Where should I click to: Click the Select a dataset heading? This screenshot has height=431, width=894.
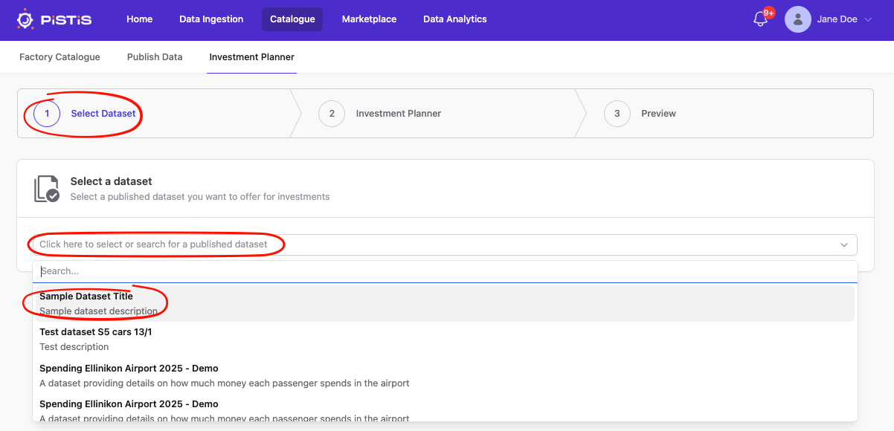click(x=112, y=181)
